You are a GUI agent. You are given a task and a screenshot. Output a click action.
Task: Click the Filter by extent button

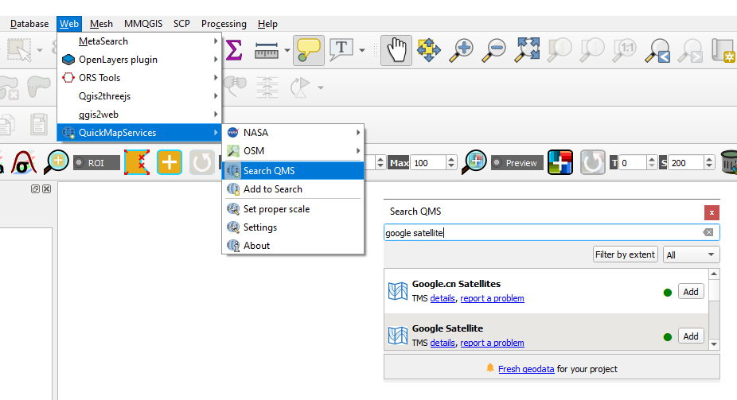click(x=625, y=254)
